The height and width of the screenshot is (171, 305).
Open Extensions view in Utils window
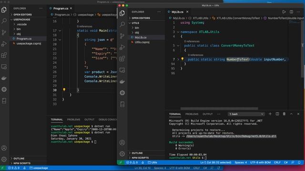[122, 58]
